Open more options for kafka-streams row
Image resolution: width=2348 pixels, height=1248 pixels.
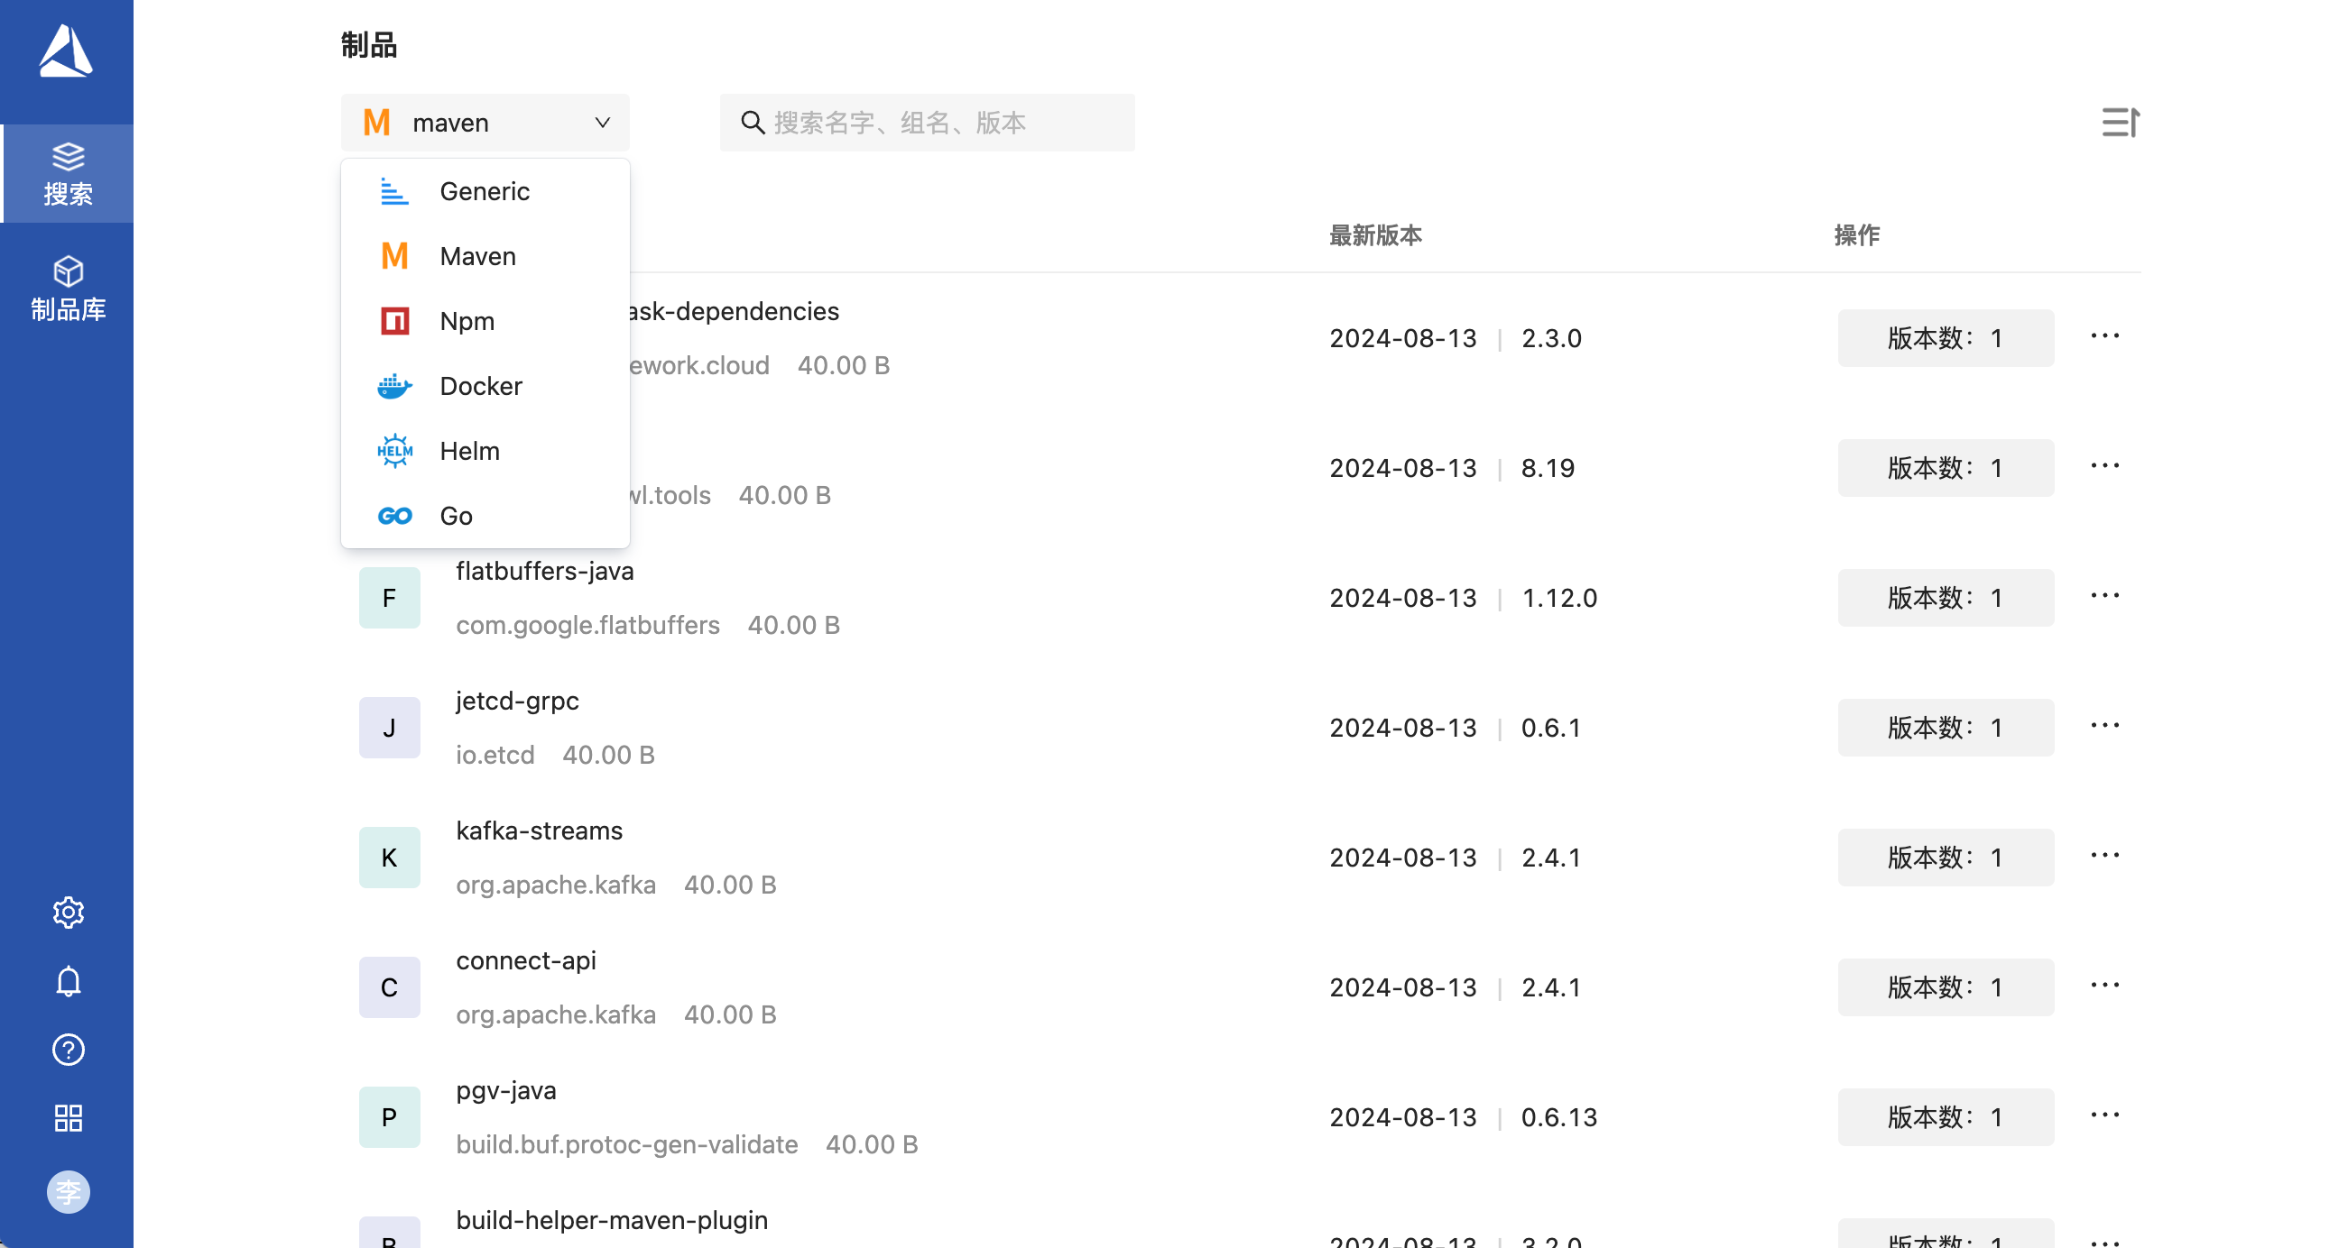pyautogui.click(x=2103, y=856)
